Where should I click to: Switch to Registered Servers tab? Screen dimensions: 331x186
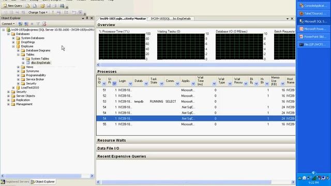(x=15, y=181)
